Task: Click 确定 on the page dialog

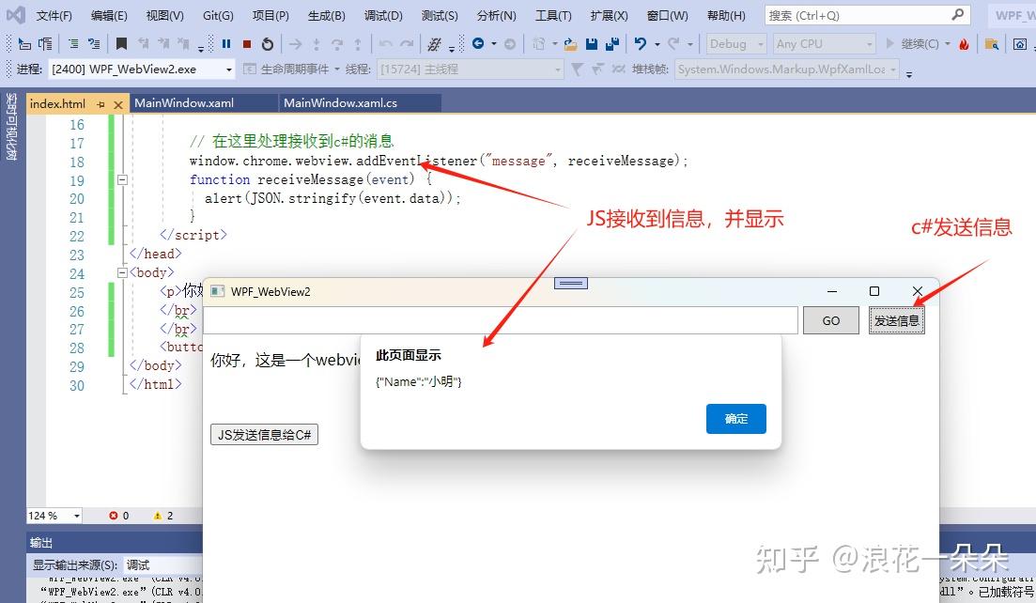Action: pyautogui.click(x=735, y=419)
